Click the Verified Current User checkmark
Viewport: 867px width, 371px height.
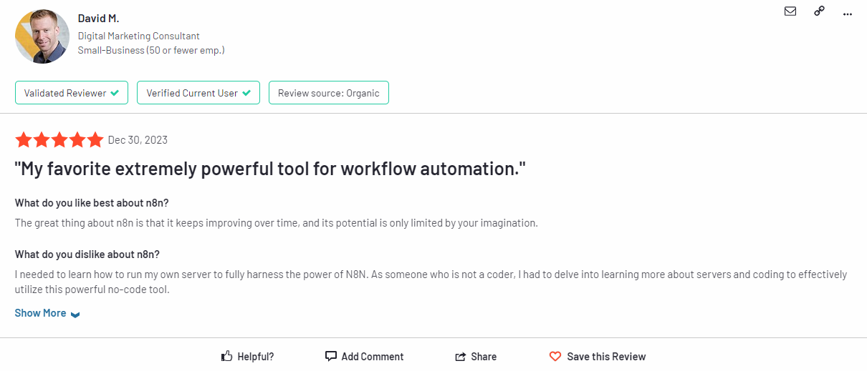coord(246,93)
